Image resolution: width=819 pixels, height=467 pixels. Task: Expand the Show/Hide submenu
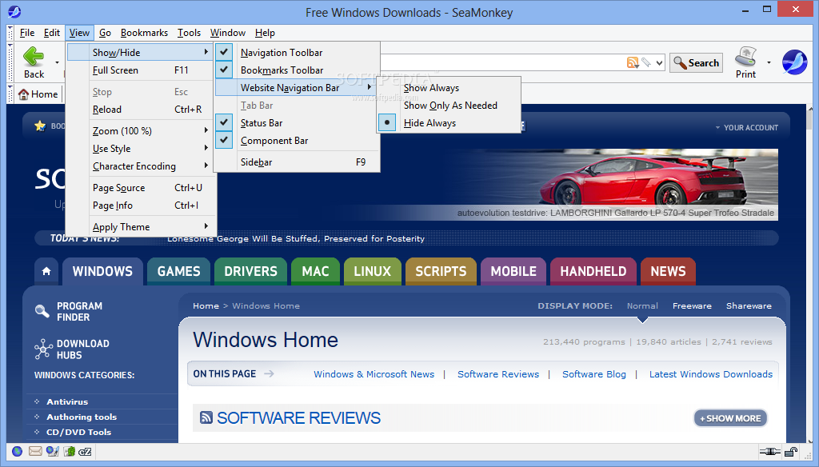[140, 52]
